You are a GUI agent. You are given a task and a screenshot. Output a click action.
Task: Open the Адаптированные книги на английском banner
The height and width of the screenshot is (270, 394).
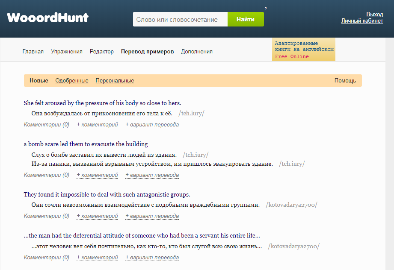pyautogui.click(x=303, y=49)
